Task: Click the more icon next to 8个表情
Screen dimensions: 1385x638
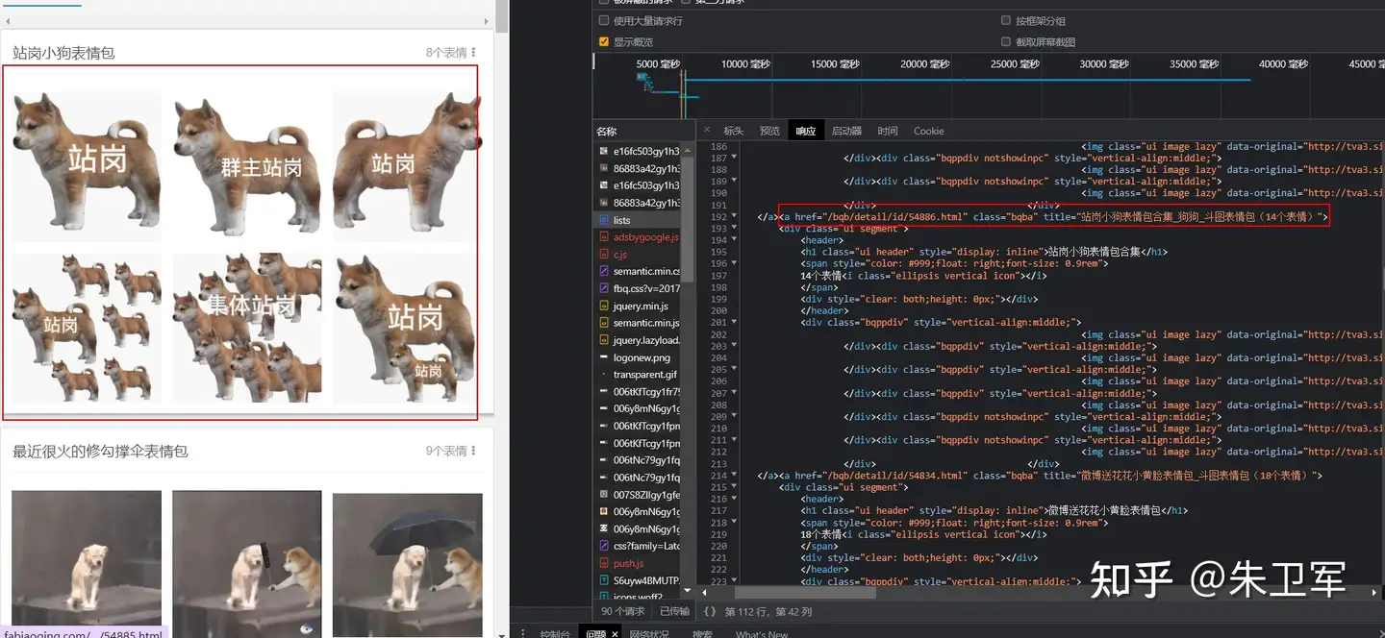Action: tap(473, 53)
